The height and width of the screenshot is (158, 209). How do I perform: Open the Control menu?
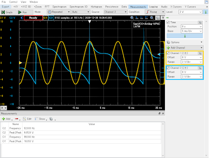tap(13, 2)
